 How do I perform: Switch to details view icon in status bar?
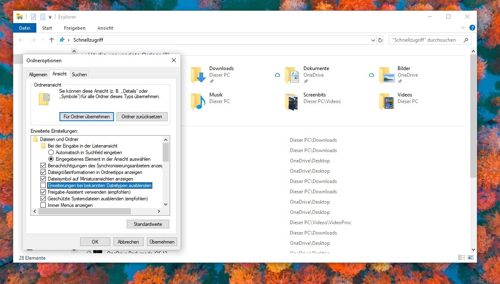coord(461,258)
